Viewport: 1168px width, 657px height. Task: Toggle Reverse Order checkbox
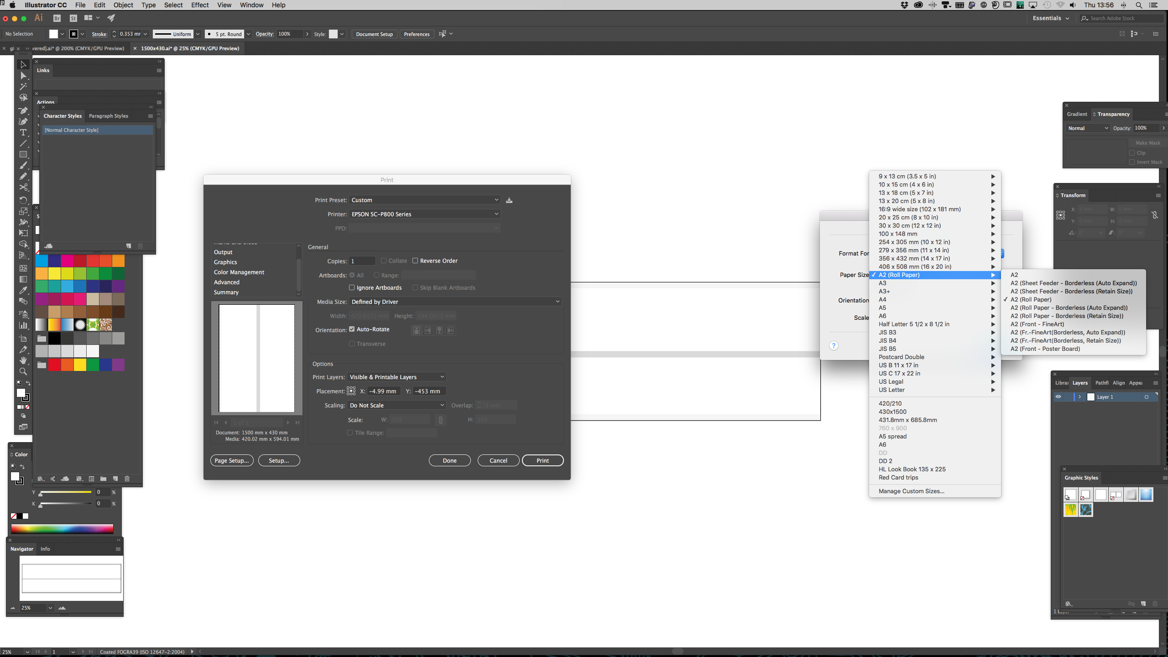[416, 261]
